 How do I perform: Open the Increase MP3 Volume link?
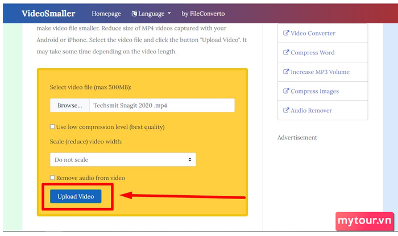320,72
